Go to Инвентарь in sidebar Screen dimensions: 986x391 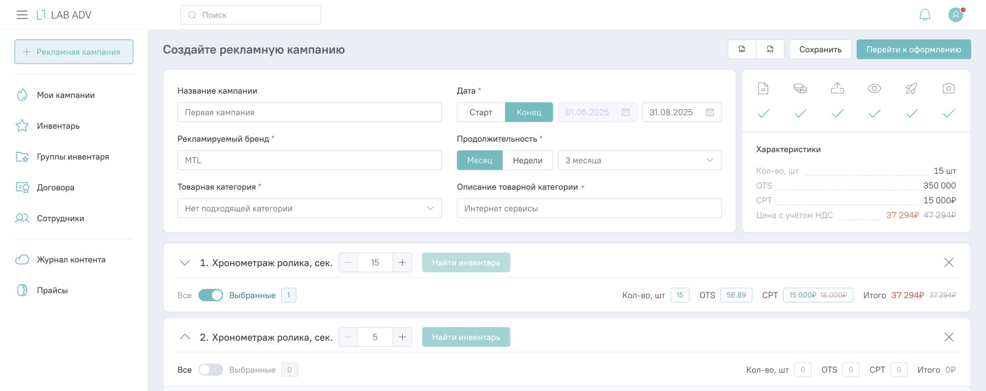click(x=58, y=126)
